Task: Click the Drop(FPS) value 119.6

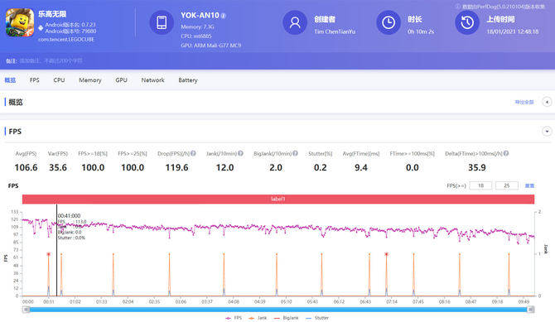Action: point(176,167)
